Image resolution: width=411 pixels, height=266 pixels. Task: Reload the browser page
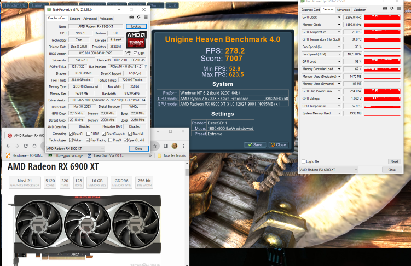click(26, 146)
